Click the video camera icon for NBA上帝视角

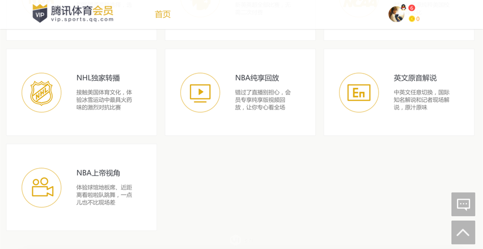point(41,187)
